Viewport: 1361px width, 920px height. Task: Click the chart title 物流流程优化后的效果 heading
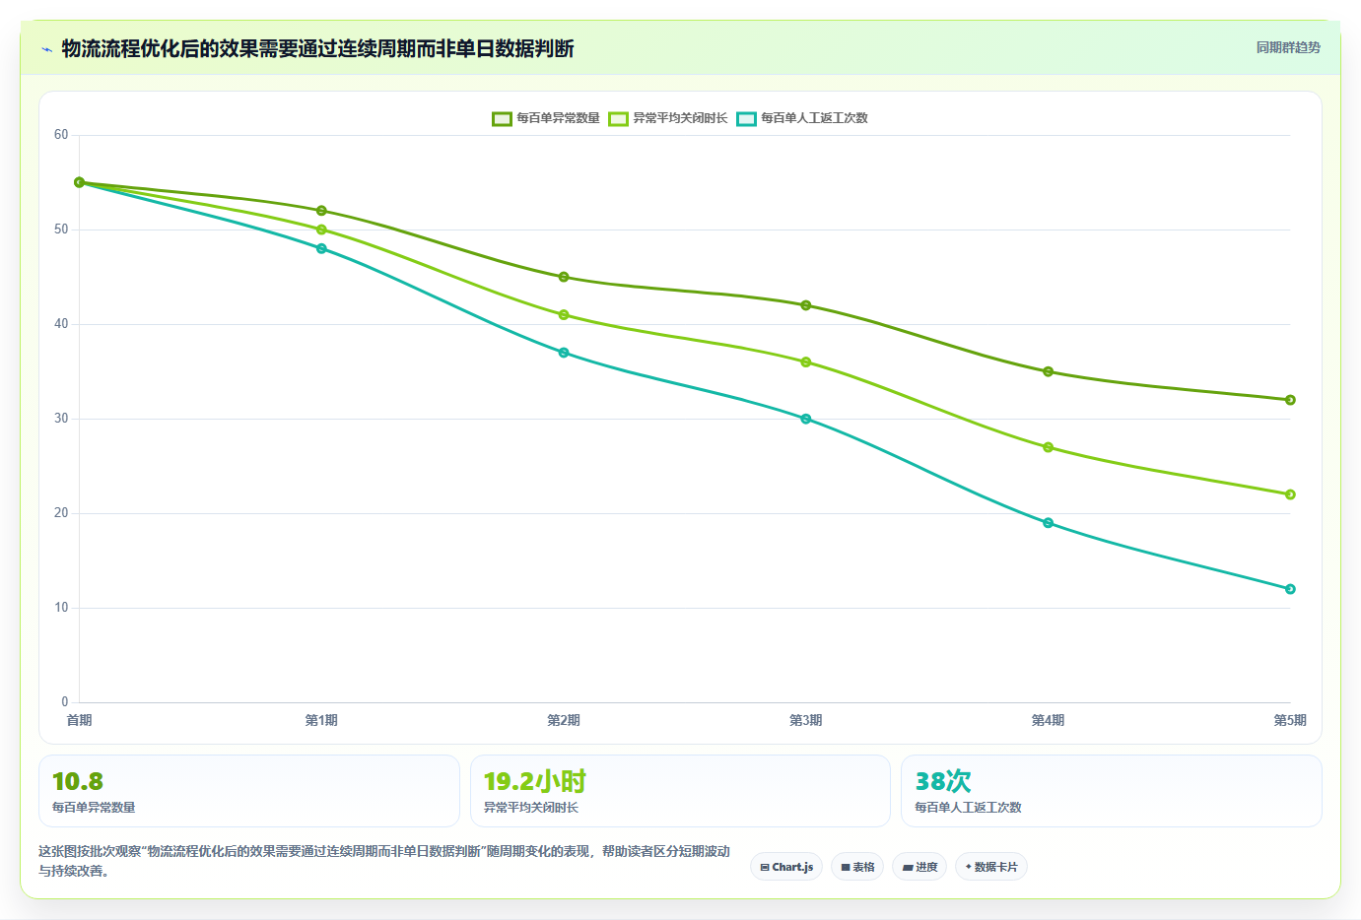click(x=317, y=48)
